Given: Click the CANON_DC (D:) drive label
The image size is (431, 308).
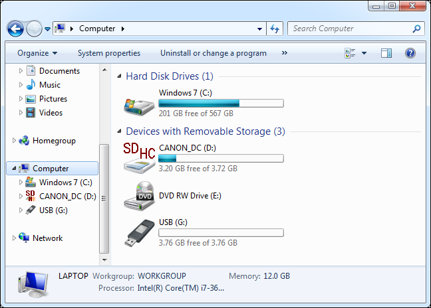Looking at the screenshot, I should pyautogui.click(x=188, y=148).
